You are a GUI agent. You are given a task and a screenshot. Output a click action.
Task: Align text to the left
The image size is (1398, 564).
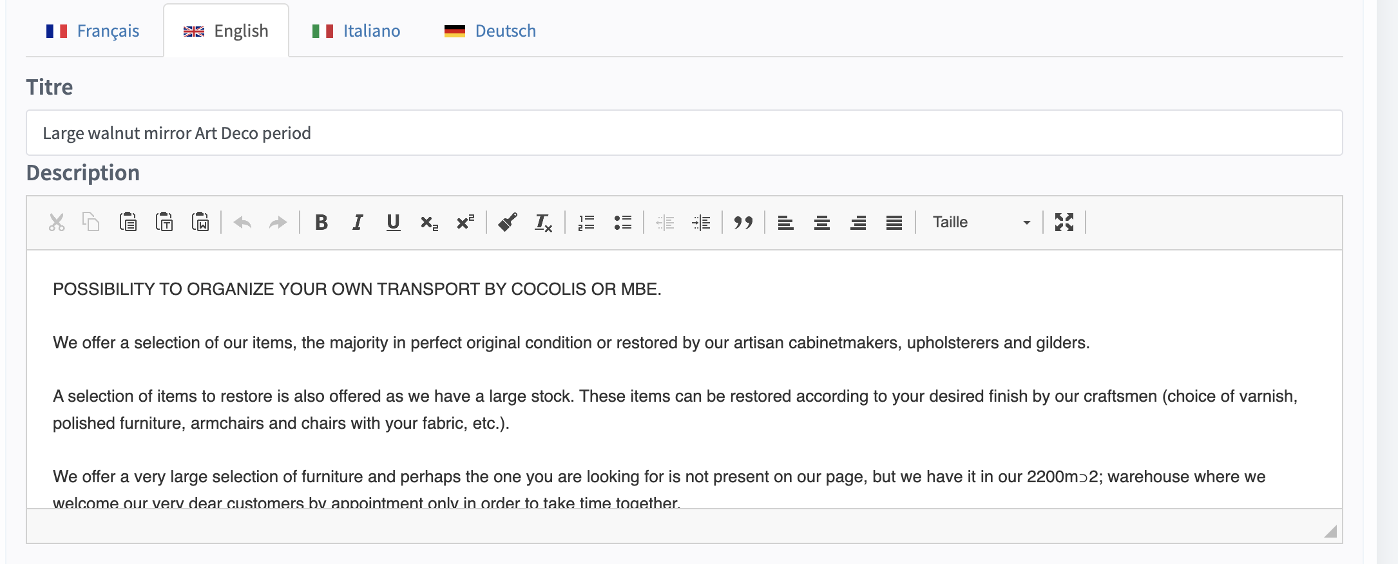pos(785,223)
